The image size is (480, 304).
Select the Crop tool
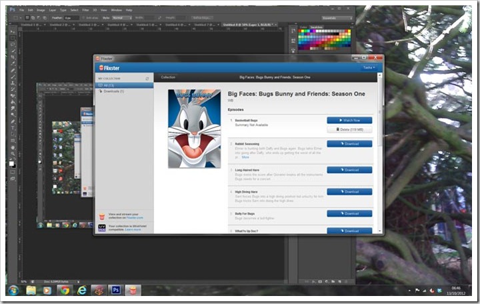pyautogui.click(x=12, y=57)
